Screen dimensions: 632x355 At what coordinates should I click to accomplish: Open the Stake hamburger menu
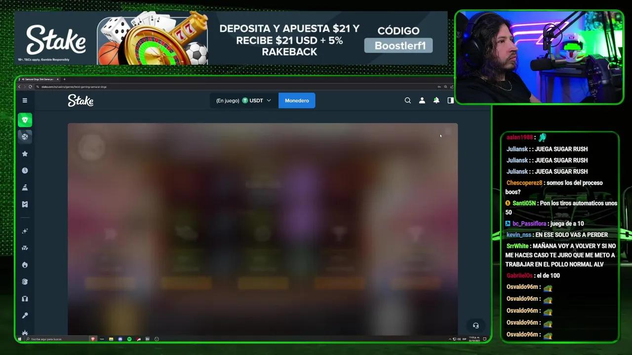[25, 101]
